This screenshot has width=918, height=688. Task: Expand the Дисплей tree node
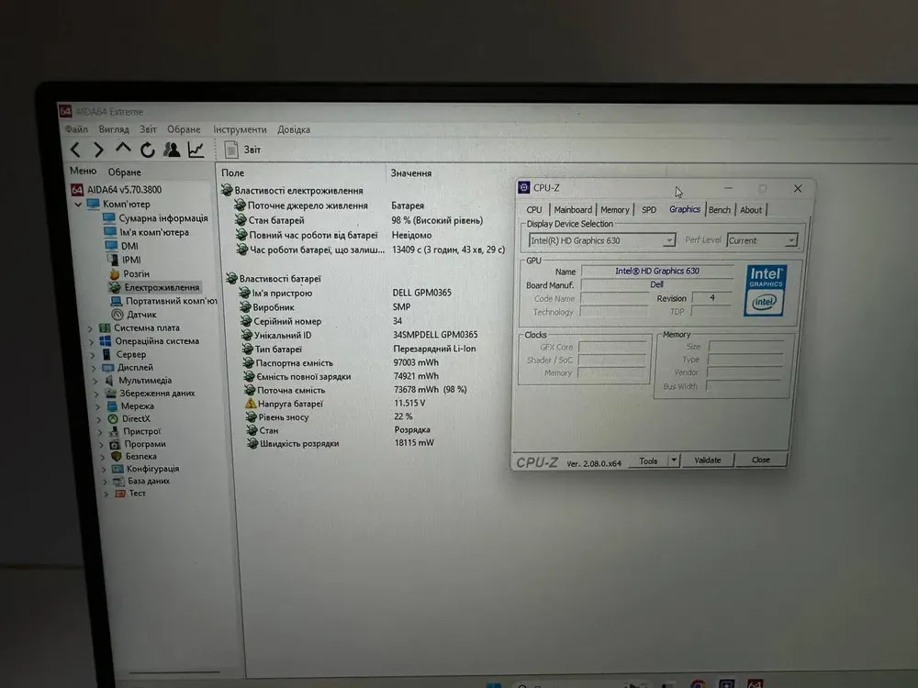(91, 368)
